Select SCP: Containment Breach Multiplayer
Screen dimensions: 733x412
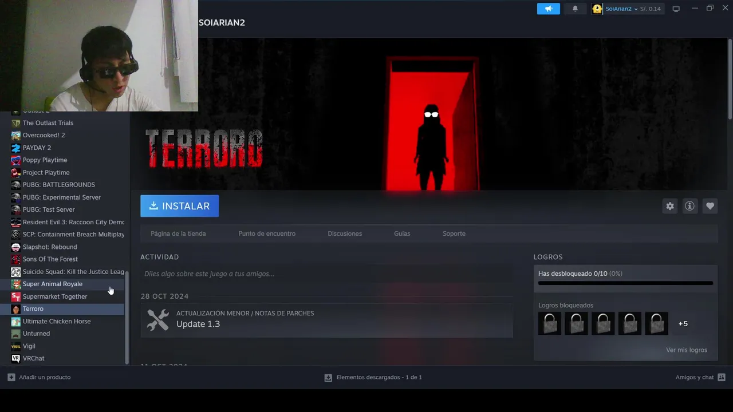68,235
